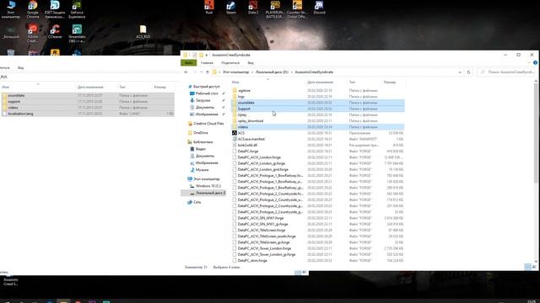
Task: Select the Uplay folder row
Action: (x=317, y=114)
